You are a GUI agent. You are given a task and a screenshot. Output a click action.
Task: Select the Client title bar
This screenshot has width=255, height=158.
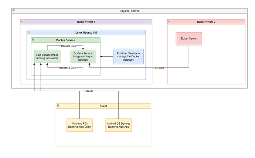coord(103,106)
